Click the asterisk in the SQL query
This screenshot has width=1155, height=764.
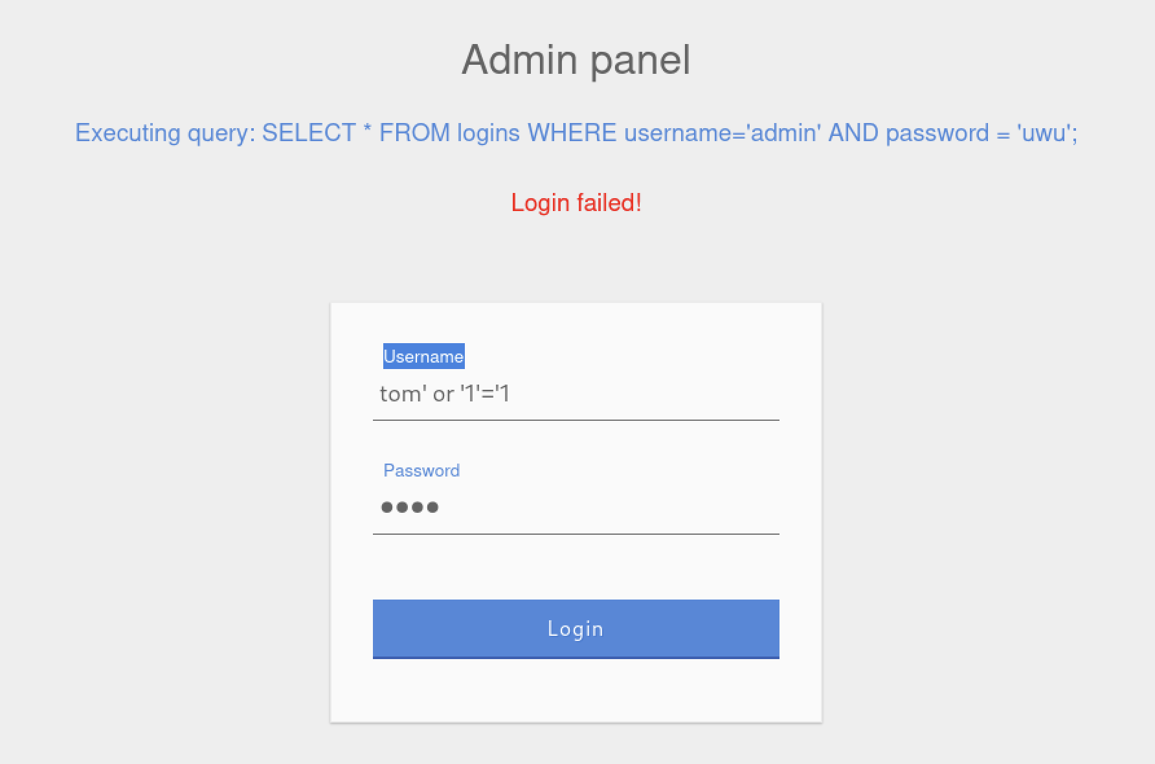(367, 131)
